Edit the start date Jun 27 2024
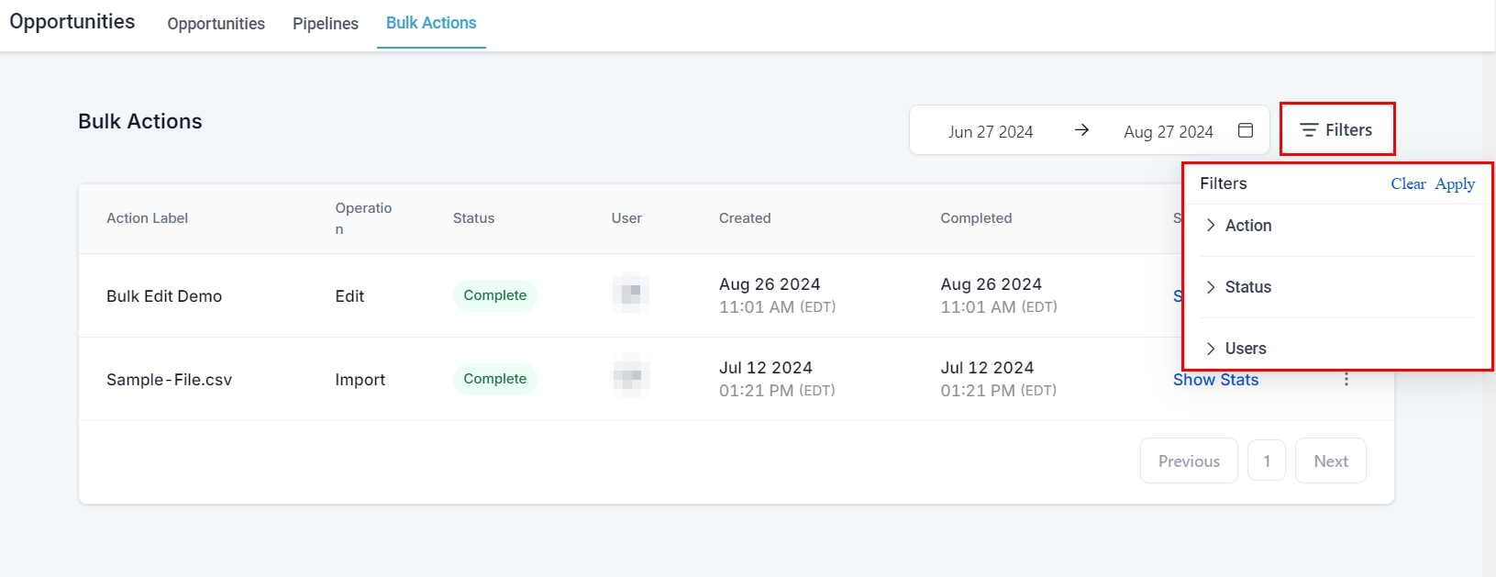1496x577 pixels. tap(991, 132)
